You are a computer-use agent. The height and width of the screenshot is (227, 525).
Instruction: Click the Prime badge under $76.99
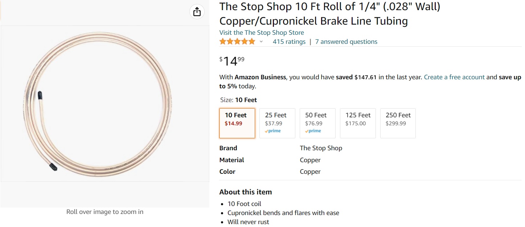tap(313, 131)
